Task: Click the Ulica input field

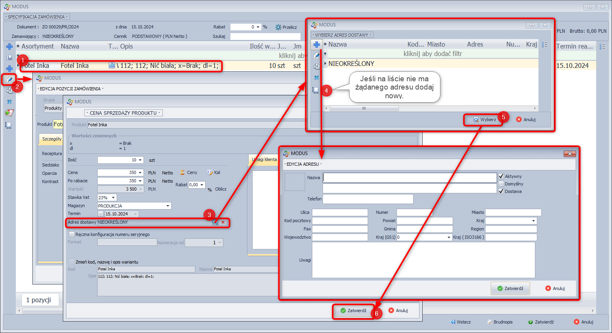Action: [x=340, y=213]
